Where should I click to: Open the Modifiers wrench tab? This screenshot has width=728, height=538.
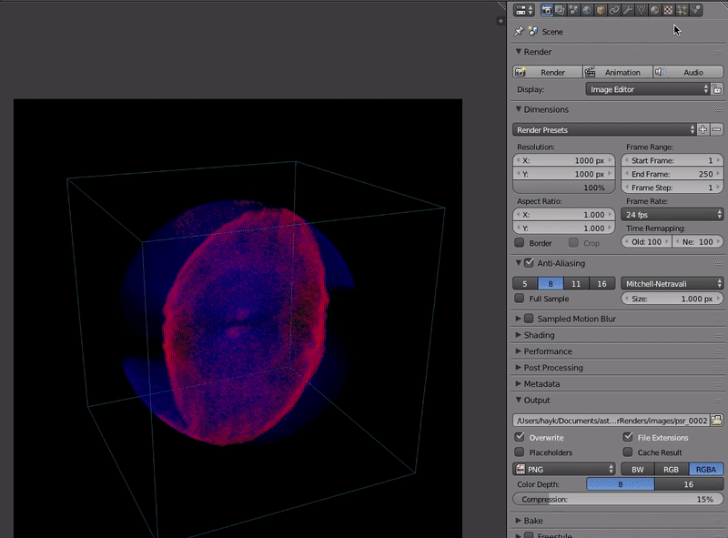pyautogui.click(x=628, y=10)
